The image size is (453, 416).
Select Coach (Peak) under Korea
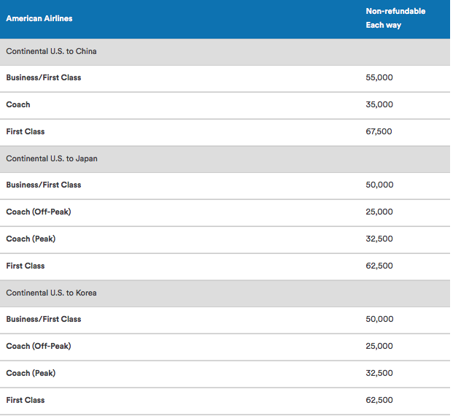31,373
